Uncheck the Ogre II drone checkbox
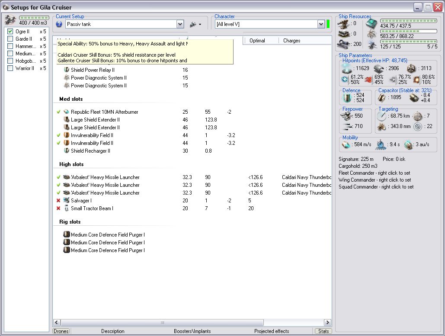This screenshot has width=445, height=336. coord(10,32)
